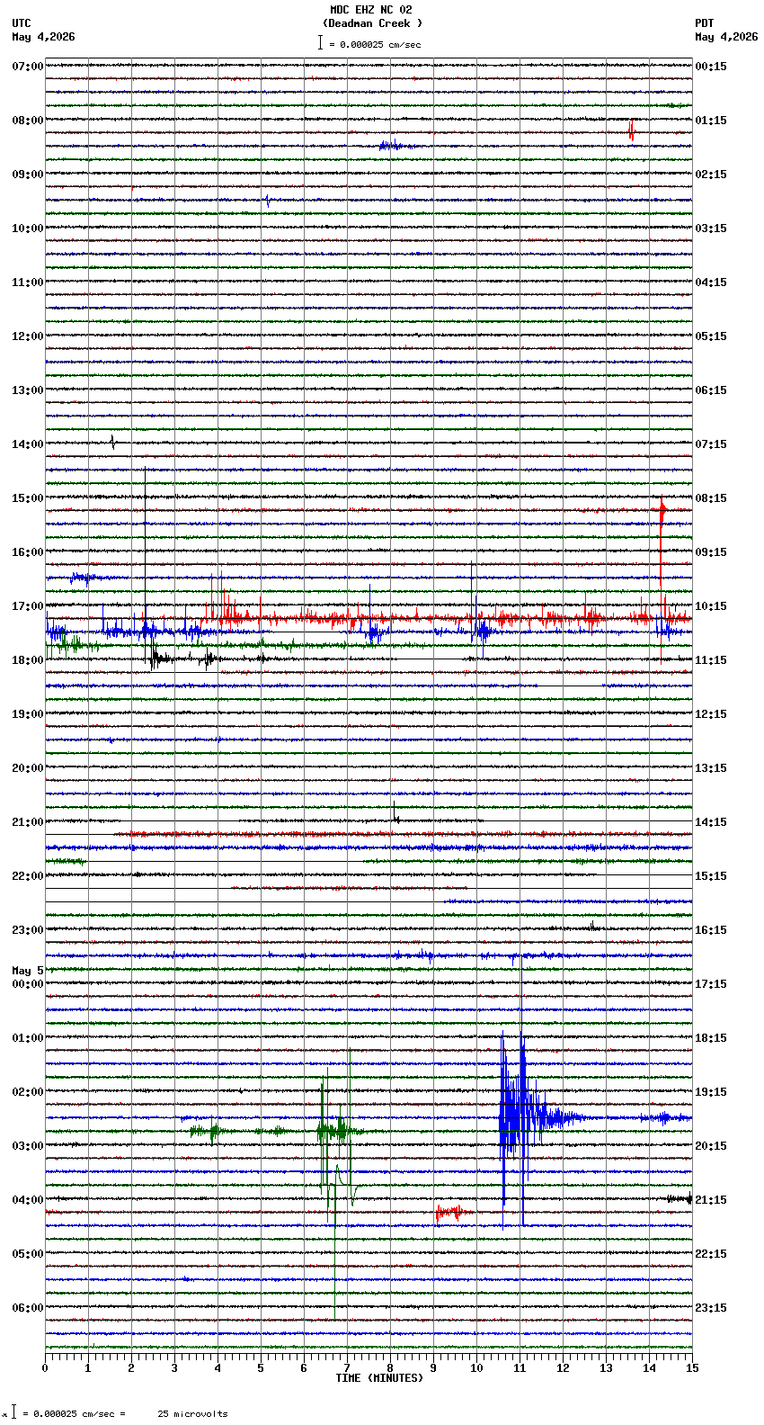The width and height of the screenshot is (764, 1425).
Task: Click the small red event on the 08:15 UTC trace
Action: (632, 131)
